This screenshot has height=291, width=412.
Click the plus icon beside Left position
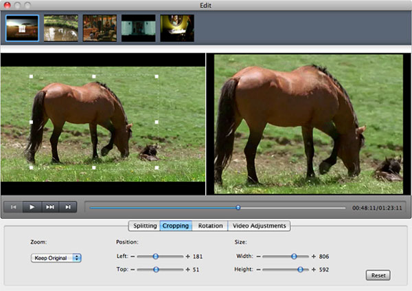click(x=187, y=256)
